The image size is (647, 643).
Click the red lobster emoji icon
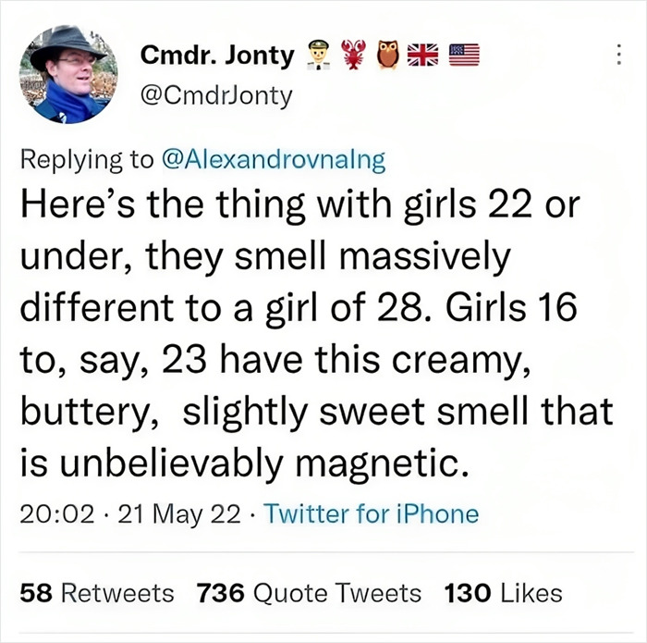354,56
